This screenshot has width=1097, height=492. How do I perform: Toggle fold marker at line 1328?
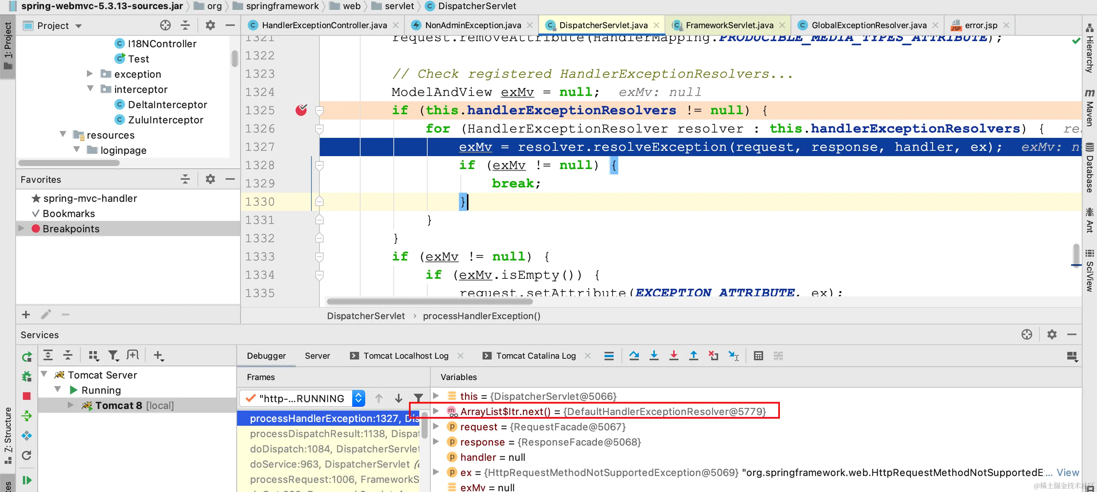[319, 165]
